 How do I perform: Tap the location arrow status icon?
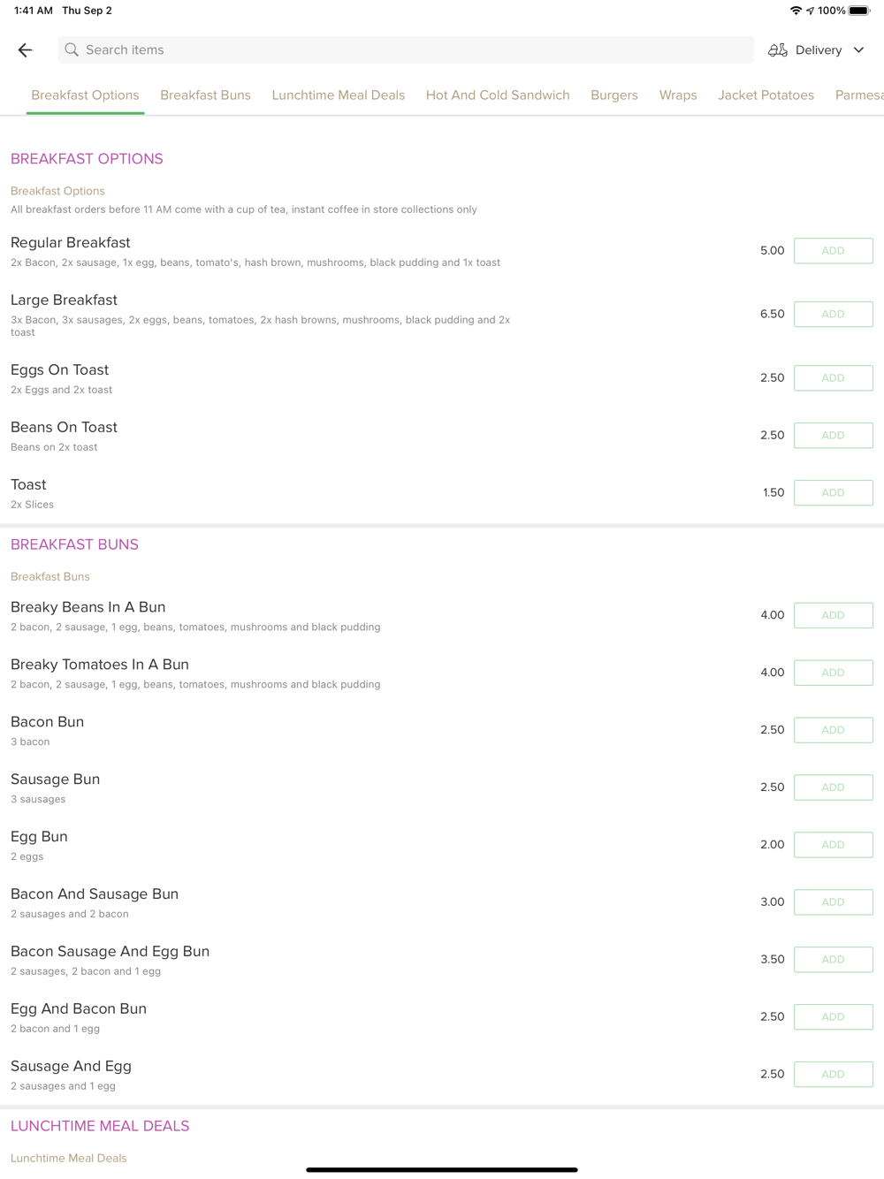810,11
